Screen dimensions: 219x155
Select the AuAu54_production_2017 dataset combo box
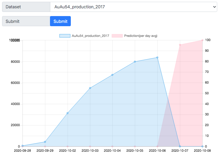click(x=134, y=7)
